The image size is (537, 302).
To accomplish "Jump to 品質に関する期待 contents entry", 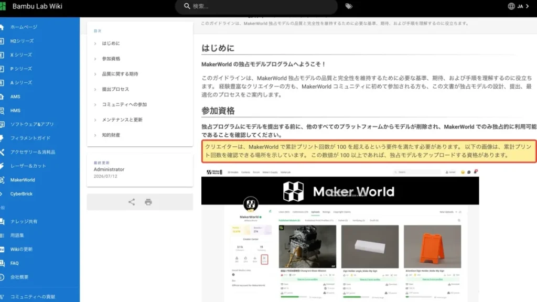I will pyautogui.click(x=120, y=74).
